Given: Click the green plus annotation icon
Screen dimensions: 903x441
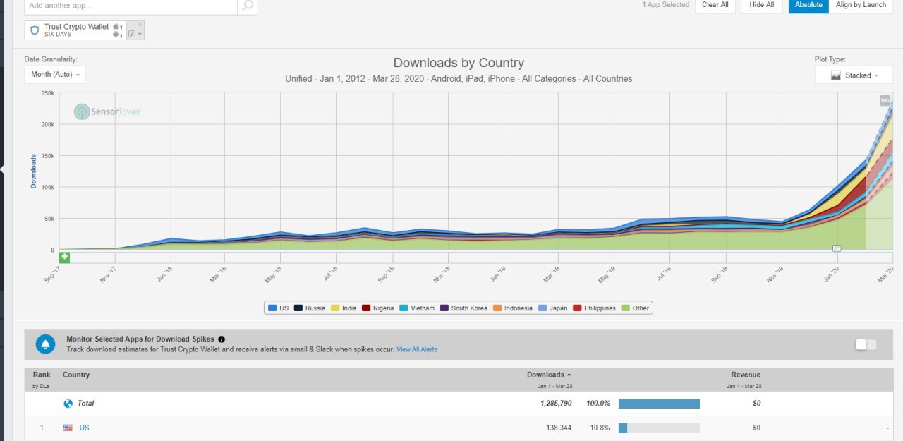Looking at the screenshot, I should 64,258.
